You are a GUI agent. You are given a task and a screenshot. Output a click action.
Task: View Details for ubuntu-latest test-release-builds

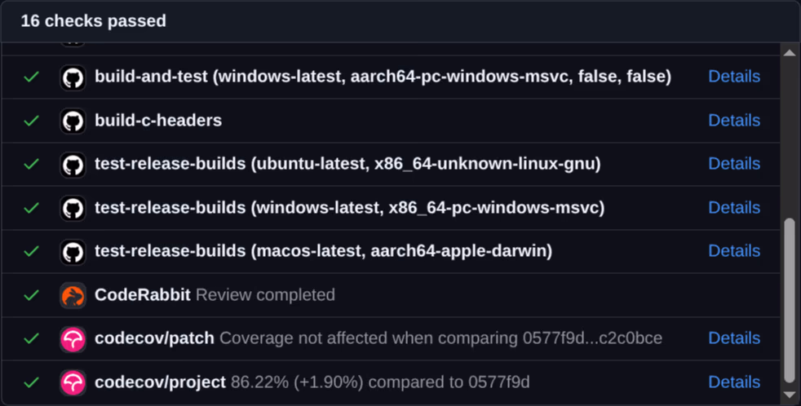[733, 164]
